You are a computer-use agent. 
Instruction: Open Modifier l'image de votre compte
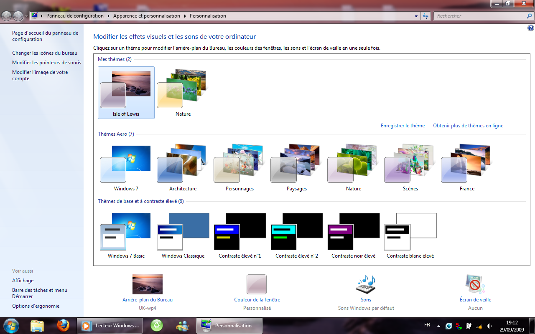pos(40,75)
